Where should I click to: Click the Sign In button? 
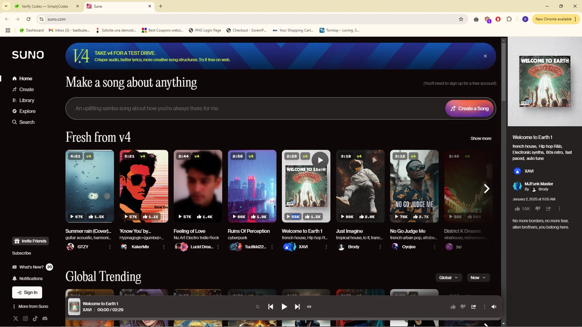coord(27,293)
